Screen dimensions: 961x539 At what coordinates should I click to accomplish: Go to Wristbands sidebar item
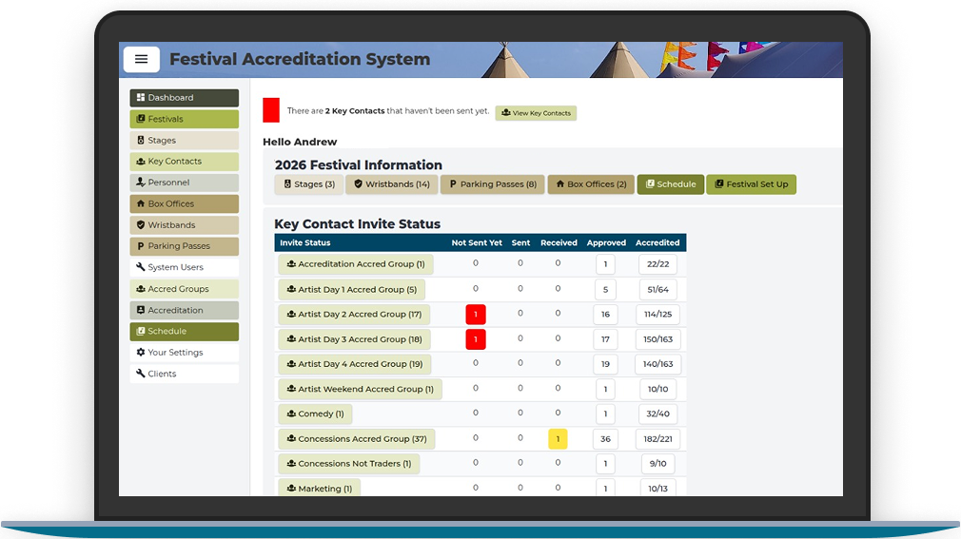pyautogui.click(x=184, y=224)
